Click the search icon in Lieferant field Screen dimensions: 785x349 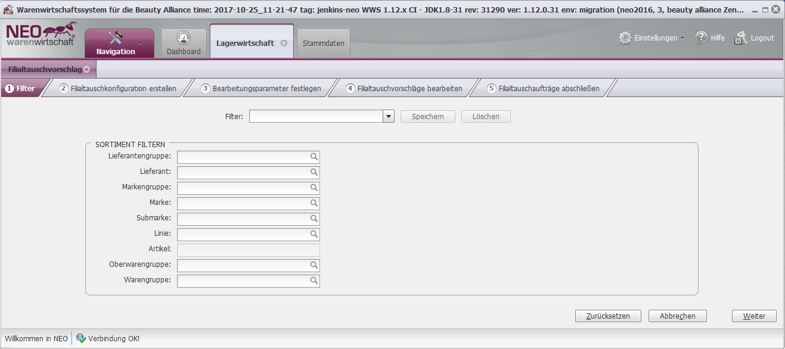(314, 172)
